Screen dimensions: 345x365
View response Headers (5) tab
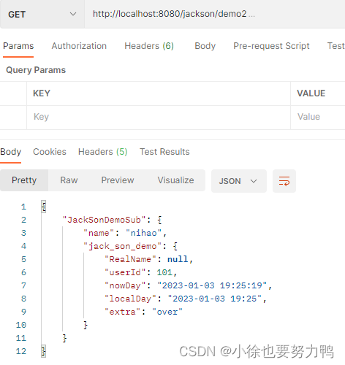click(x=102, y=152)
